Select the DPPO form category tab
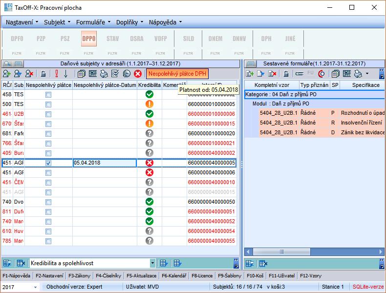Image resolution: width=386 pixels, height=293 pixels. [89, 39]
